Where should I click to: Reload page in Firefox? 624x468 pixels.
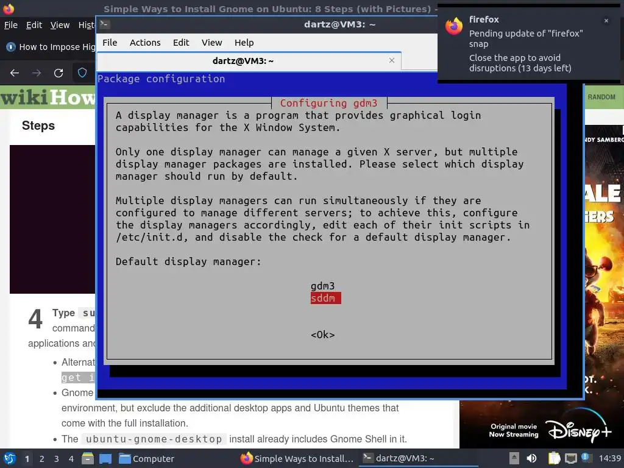[58, 73]
